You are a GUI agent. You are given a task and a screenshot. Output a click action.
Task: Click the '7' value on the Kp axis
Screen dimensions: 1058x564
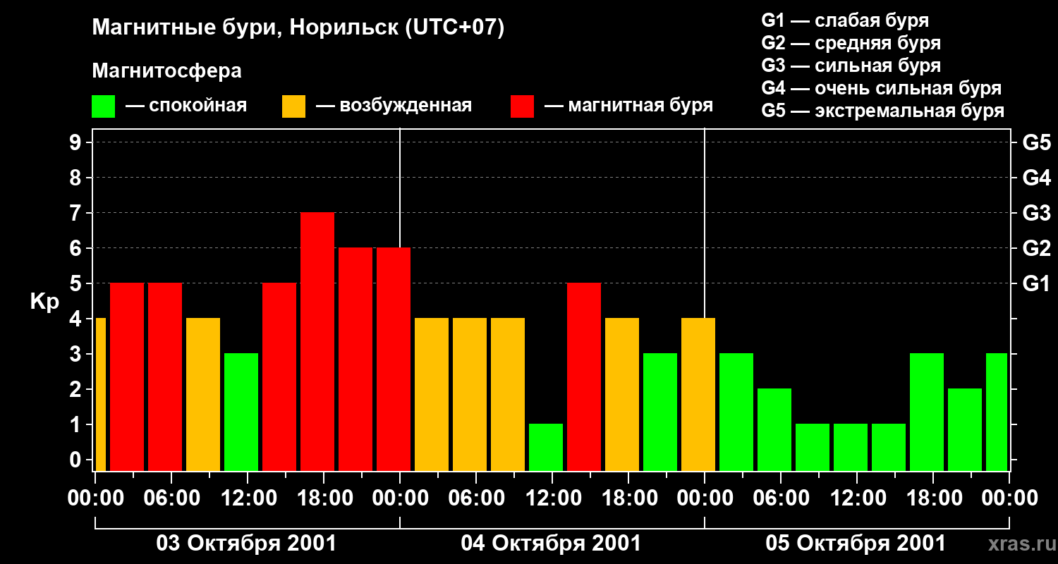[77, 213]
